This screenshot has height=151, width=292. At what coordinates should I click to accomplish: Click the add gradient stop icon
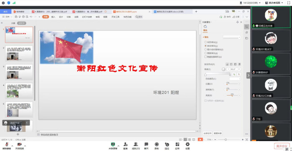(x=234, y=74)
